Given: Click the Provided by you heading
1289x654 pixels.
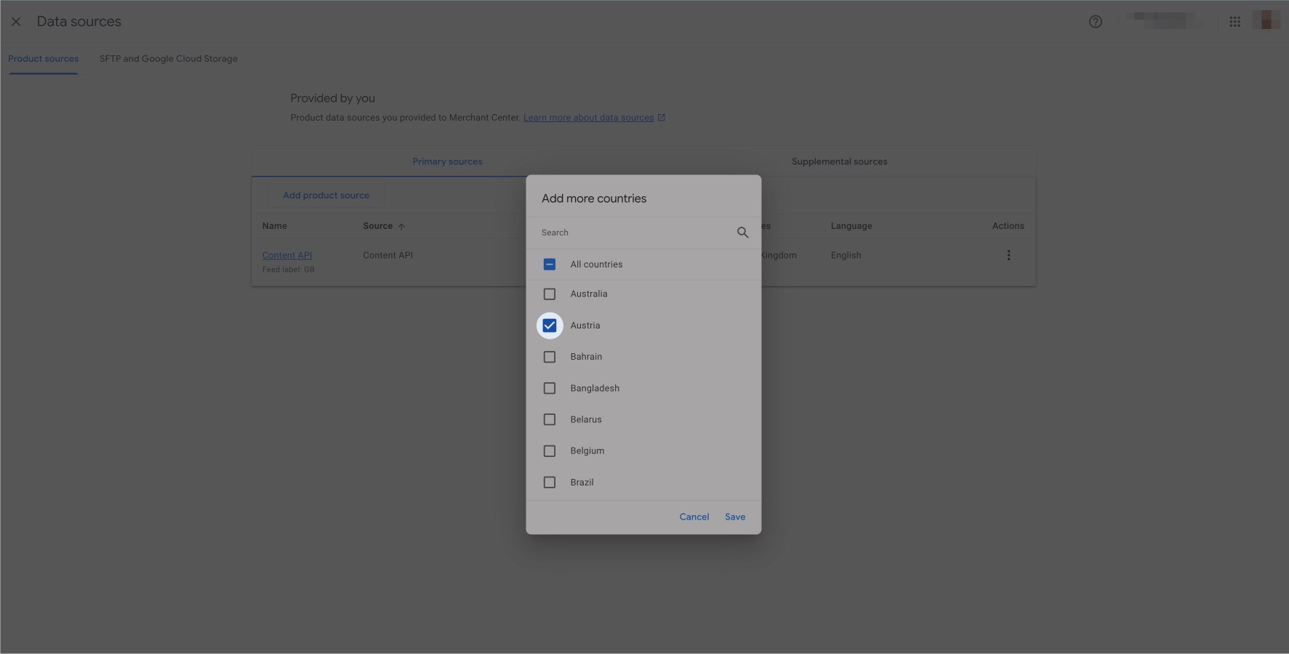Looking at the screenshot, I should [x=333, y=98].
